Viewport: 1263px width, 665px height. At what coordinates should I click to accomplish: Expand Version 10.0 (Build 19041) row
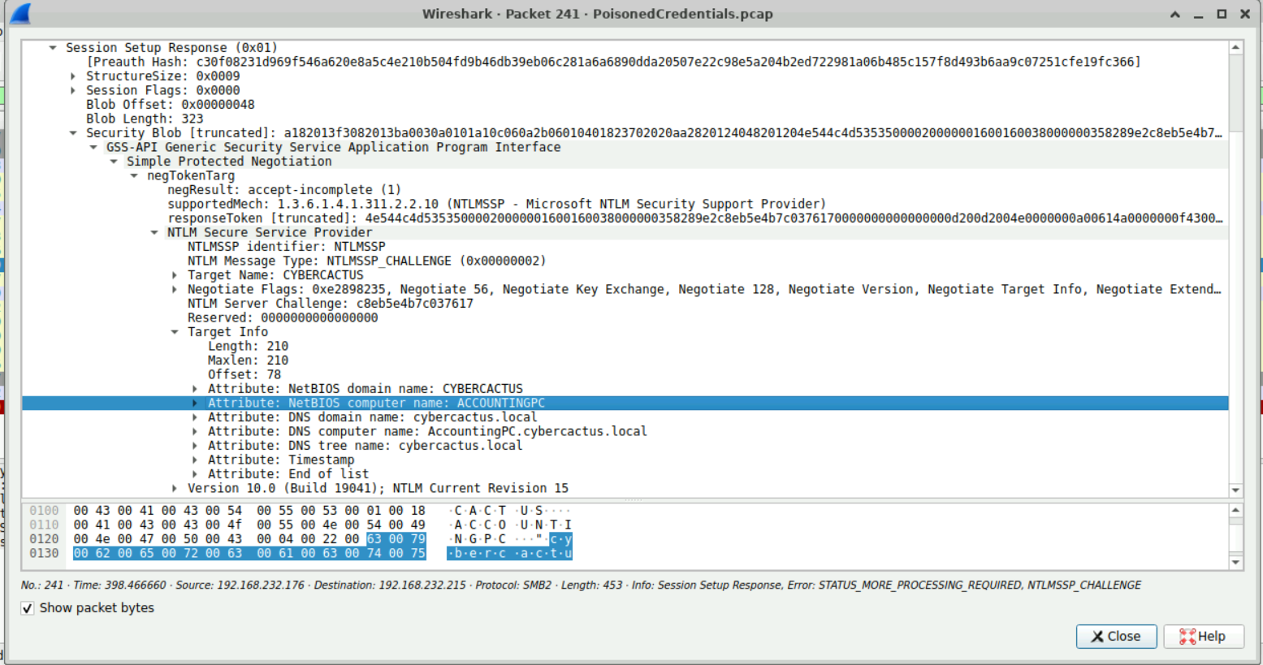(x=175, y=488)
